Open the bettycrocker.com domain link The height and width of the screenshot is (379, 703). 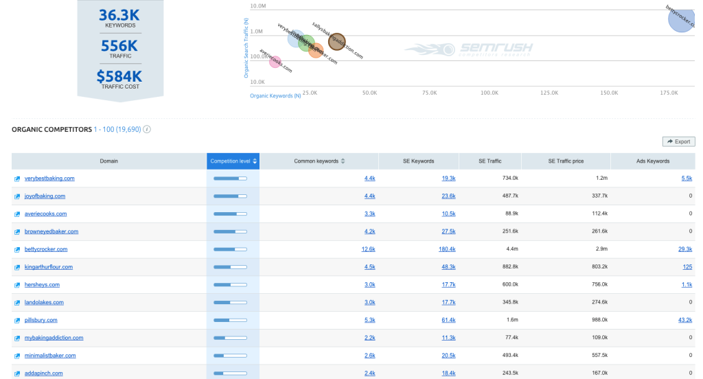tap(46, 249)
